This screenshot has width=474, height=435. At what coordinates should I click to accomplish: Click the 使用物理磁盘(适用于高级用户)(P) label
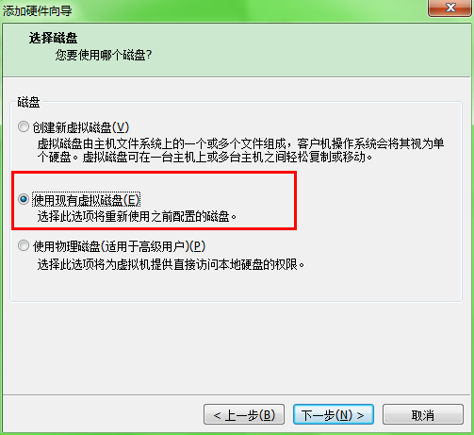pos(119,246)
